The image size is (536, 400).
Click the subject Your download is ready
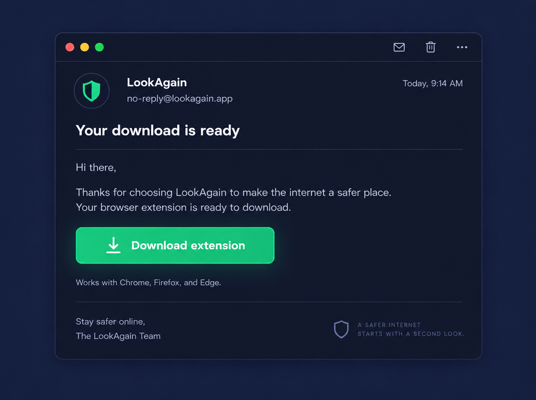[158, 131]
